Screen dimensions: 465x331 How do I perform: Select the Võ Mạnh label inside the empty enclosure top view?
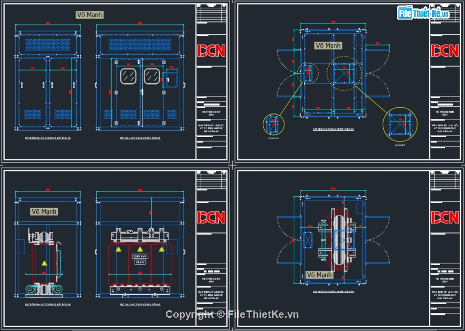click(x=328, y=46)
